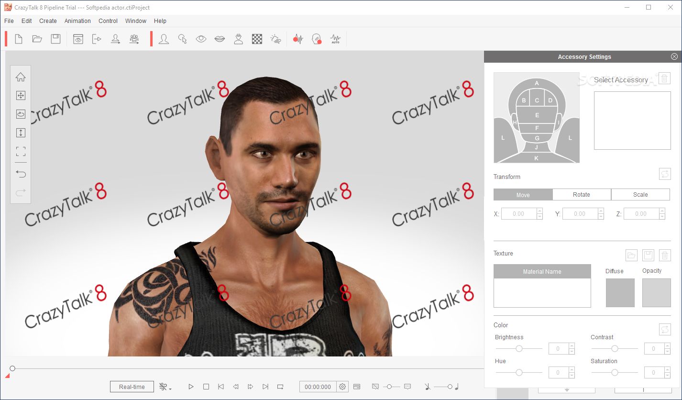Image resolution: width=682 pixels, height=400 pixels.
Task: Decrease the Y transform value with down arrow
Action: pos(601,217)
